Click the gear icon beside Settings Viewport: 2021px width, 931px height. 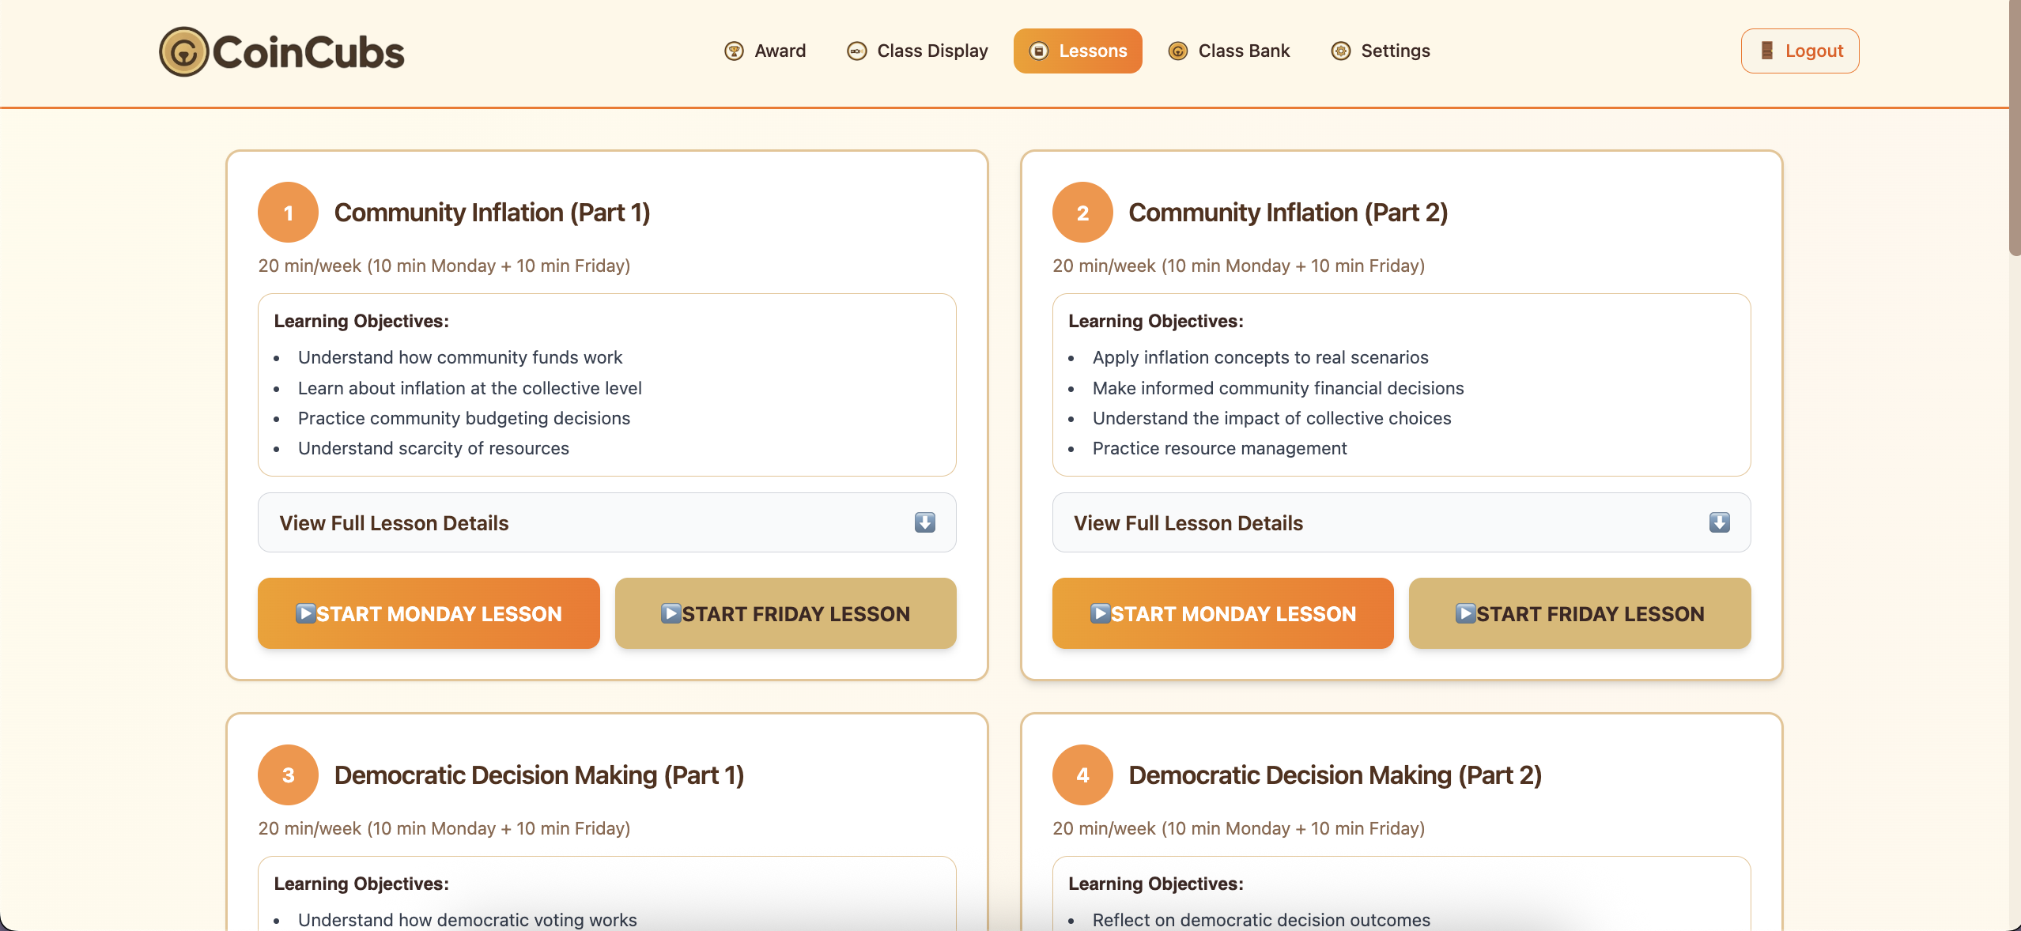[x=1340, y=51]
